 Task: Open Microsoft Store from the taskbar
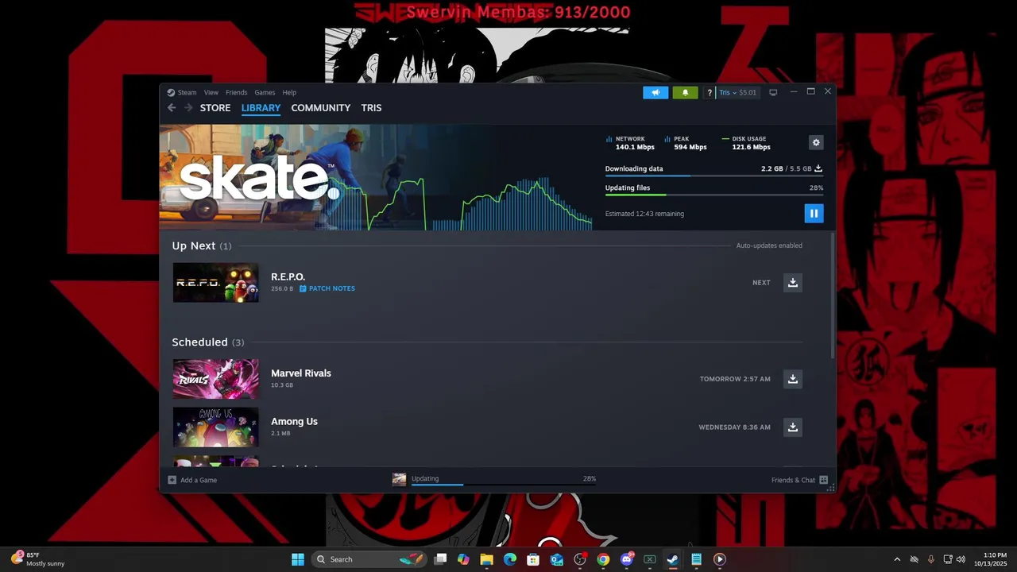tap(533, 559)
